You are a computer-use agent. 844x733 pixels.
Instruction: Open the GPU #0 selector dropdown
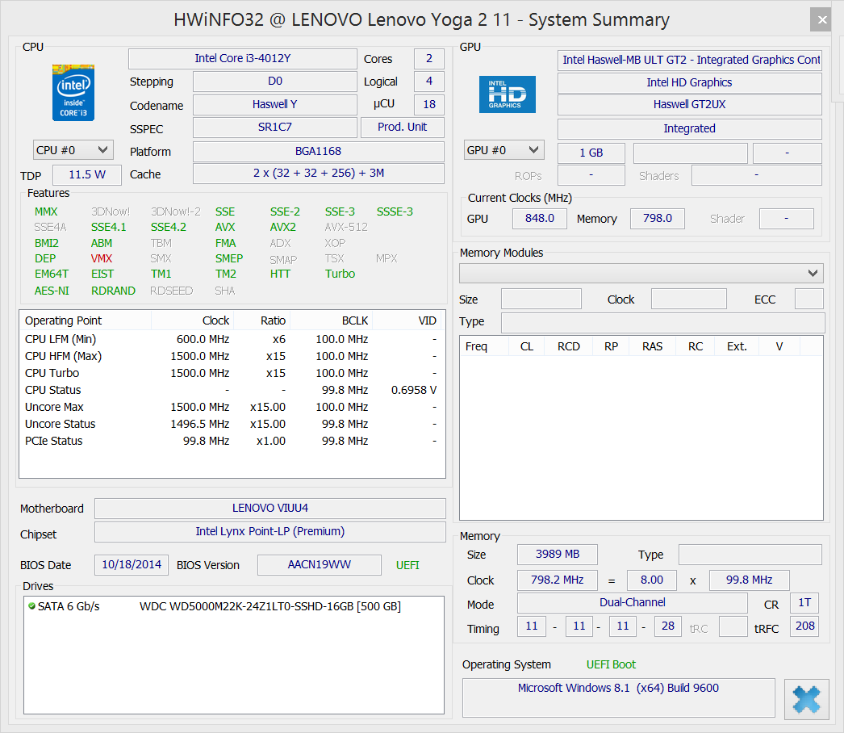(504, 150)
